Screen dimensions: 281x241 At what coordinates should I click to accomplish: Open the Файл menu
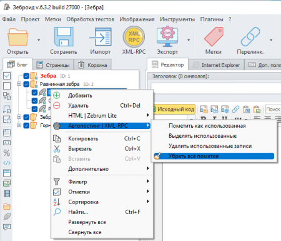(9, 19)
